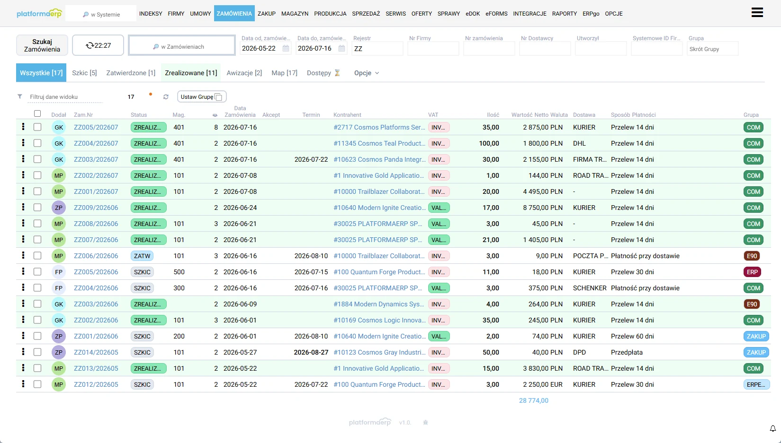781x443 pixels.
Task: Open contractor link #10623 Cosmos Panda Integr...
Action: coord(379,159)
